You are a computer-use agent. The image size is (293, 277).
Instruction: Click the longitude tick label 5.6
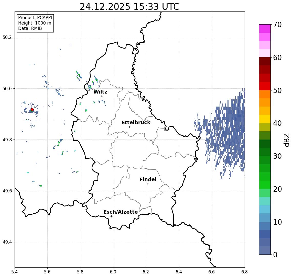pyautogui.click(x=47, y=272)
